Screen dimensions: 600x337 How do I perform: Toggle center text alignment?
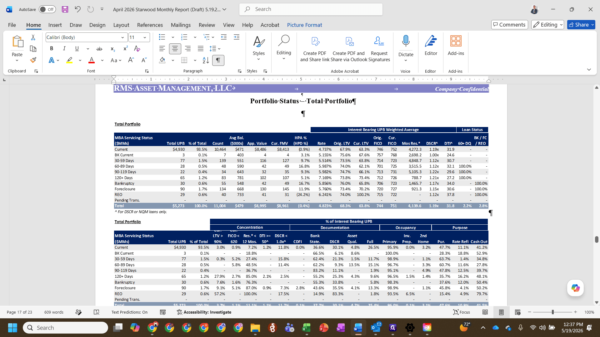(175, 49)
